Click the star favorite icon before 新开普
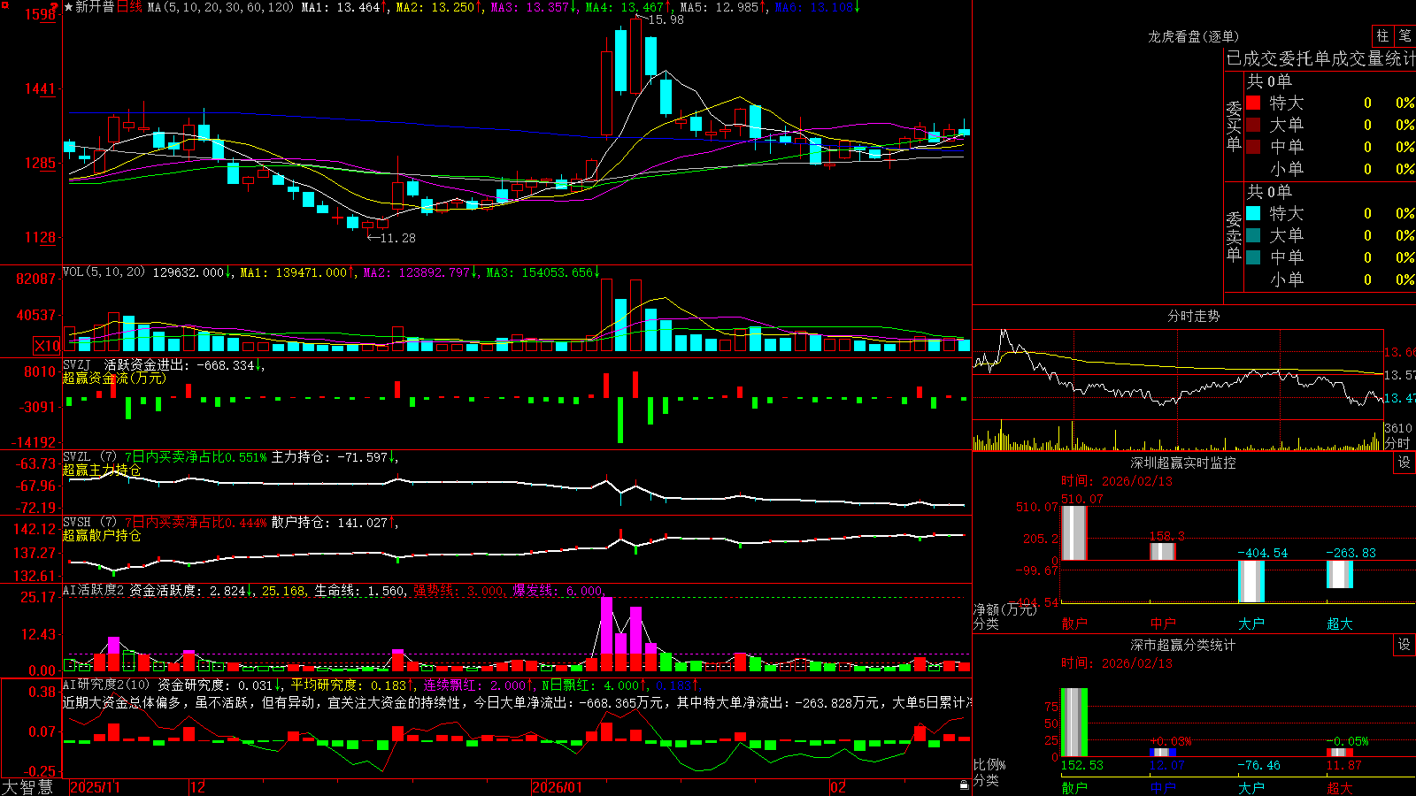 click(x=68, y=7)
